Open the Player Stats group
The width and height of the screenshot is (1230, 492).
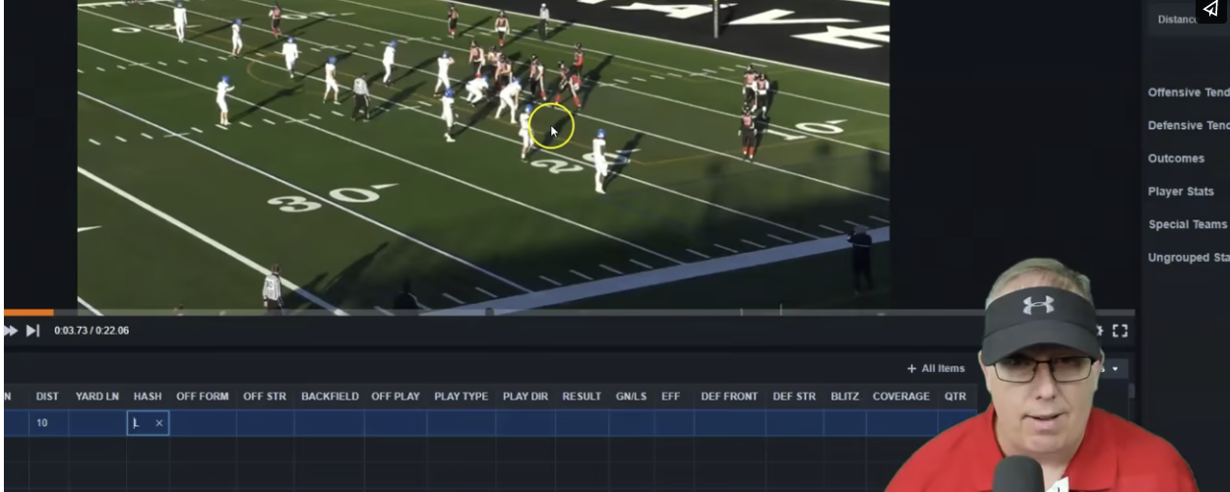pos(1181,192)
